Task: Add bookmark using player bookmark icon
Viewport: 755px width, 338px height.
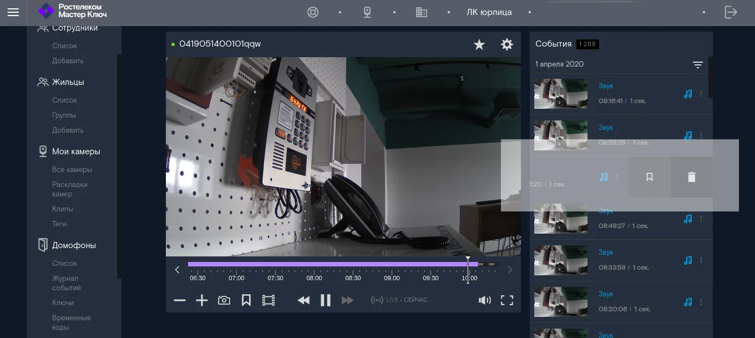Action: [x=246, y=300]
